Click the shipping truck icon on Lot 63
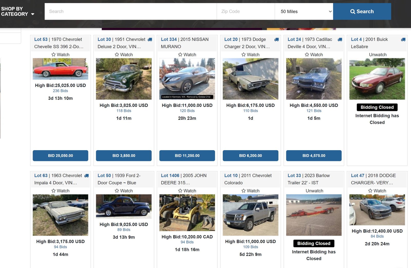Image resolution: width=411 pixels, height=268 pixels. pyautogui.click(x=87, y=176)
